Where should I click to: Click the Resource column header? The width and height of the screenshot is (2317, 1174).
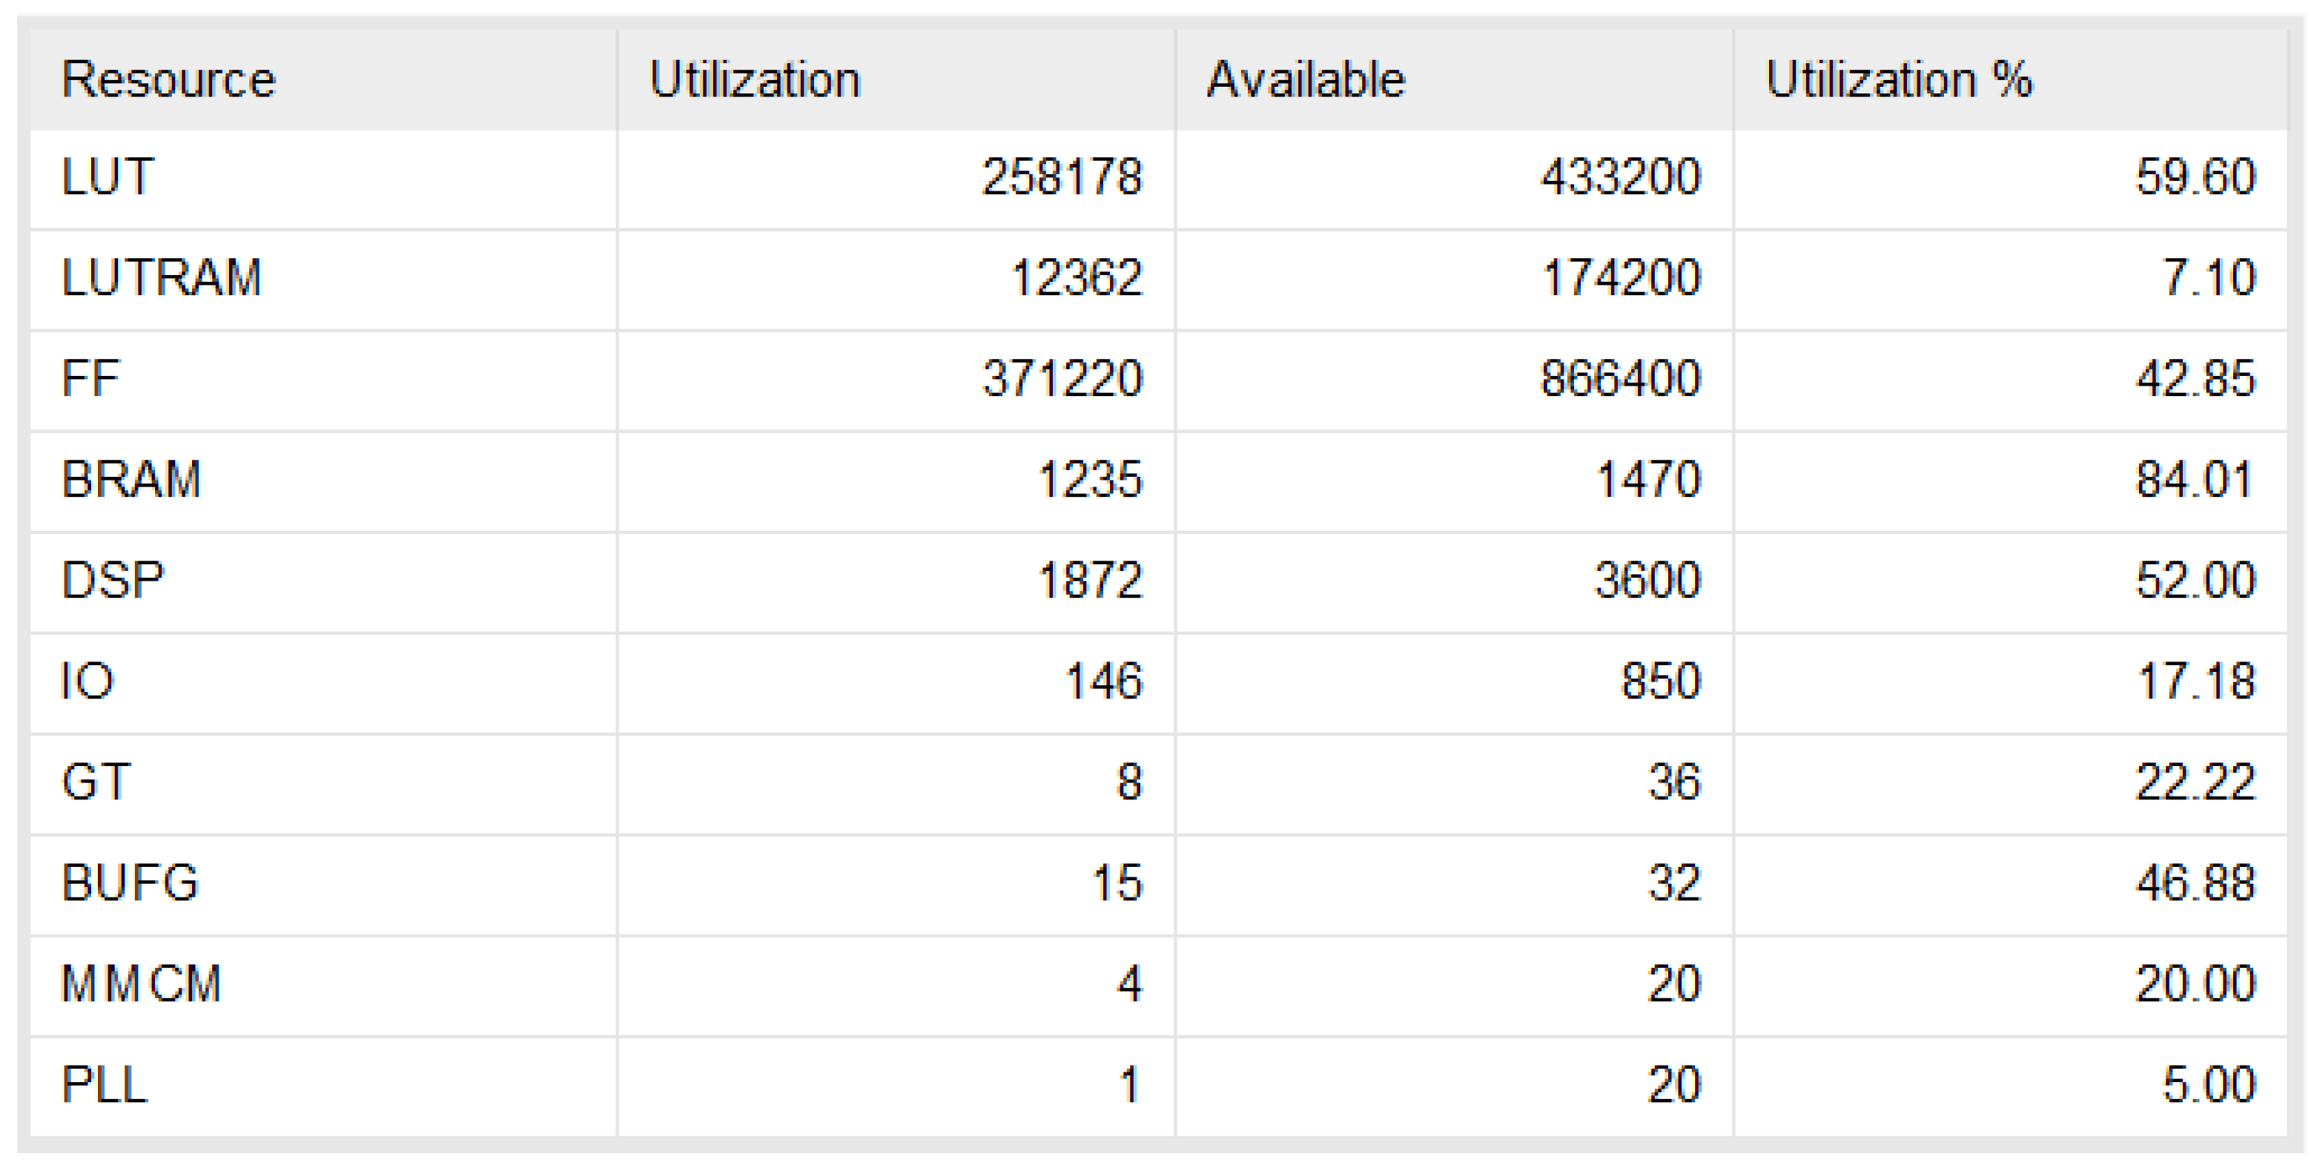[168, 79]
